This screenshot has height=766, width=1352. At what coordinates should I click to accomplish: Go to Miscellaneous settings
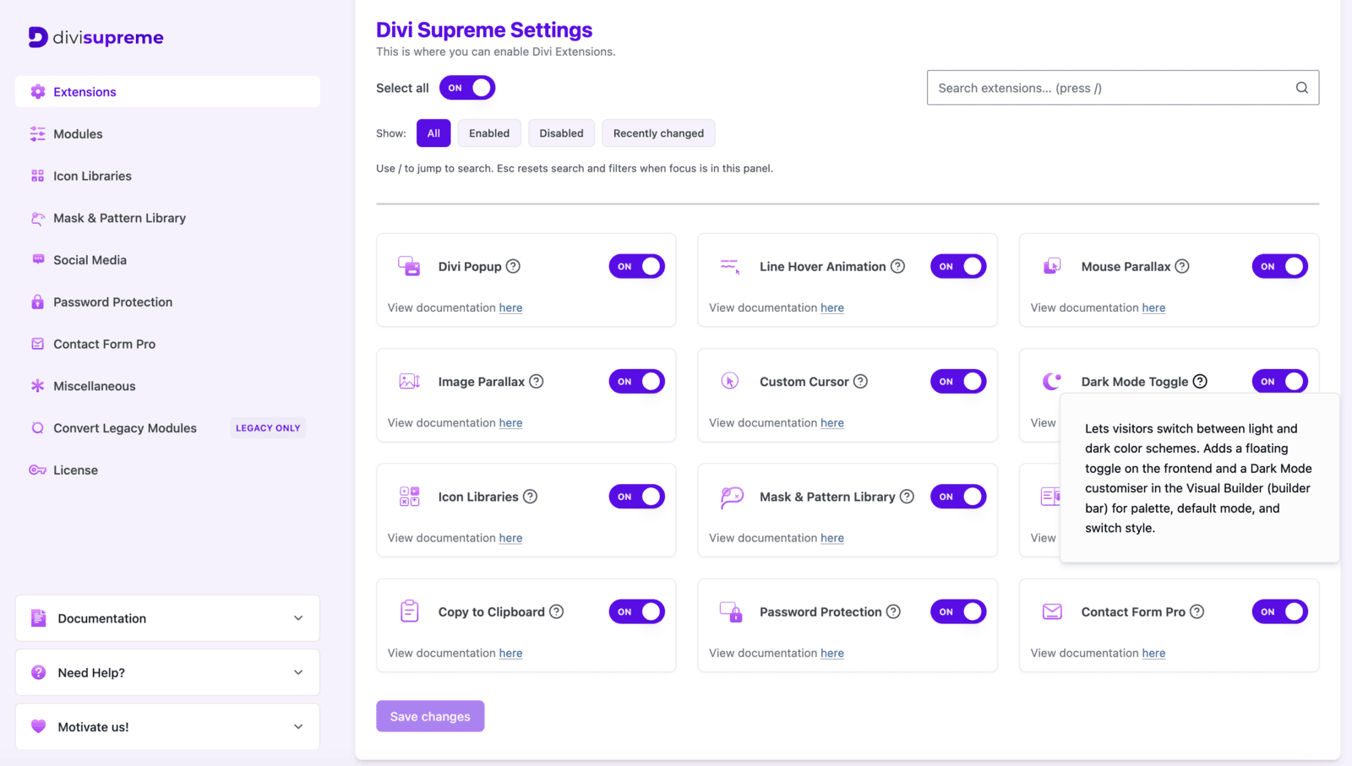(167, 386)
